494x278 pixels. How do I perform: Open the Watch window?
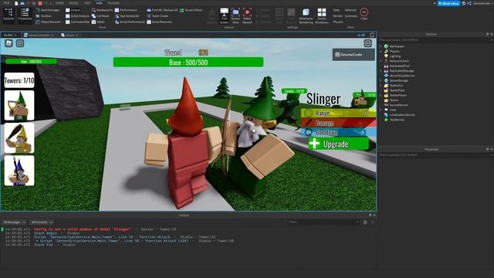coord(98,22)
